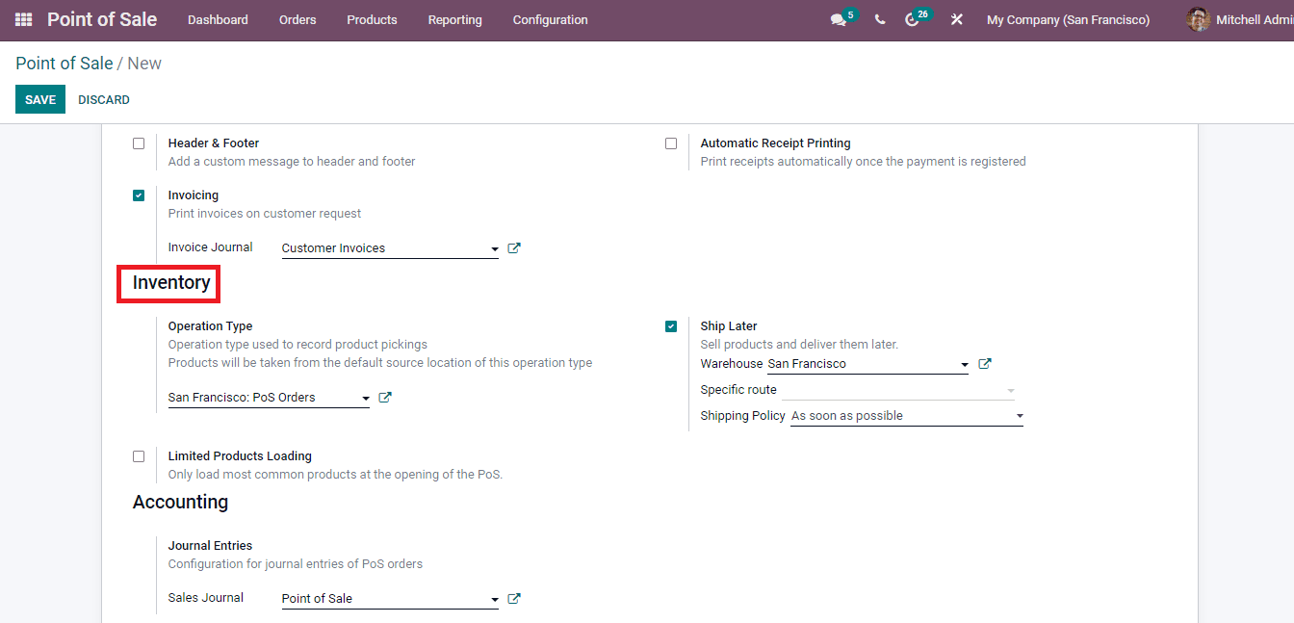Open the apps grid menu
Viewport: 1294px width, 623px height.
pos(21,19)
